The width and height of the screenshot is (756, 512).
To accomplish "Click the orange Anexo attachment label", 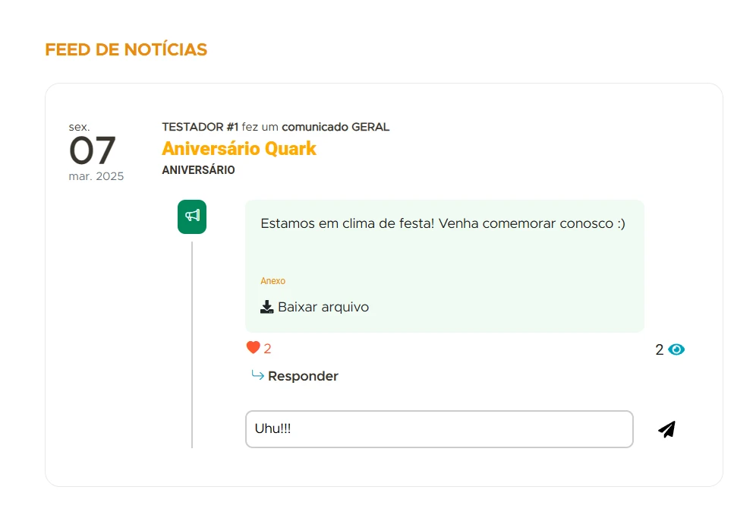I will [272, 281].
